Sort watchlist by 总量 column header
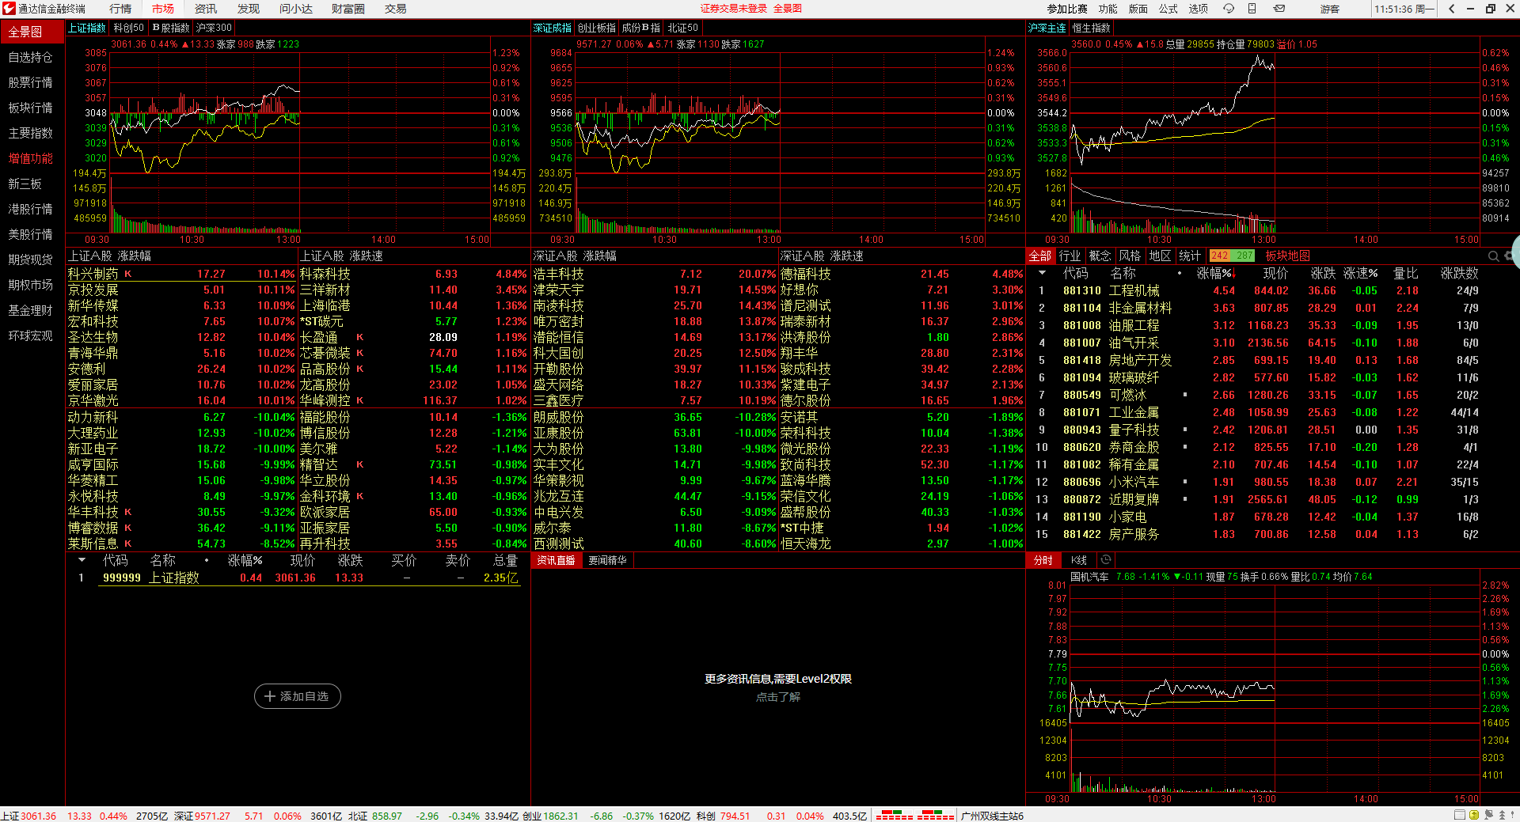The image size is (1520, 822). tap(505, 560)
